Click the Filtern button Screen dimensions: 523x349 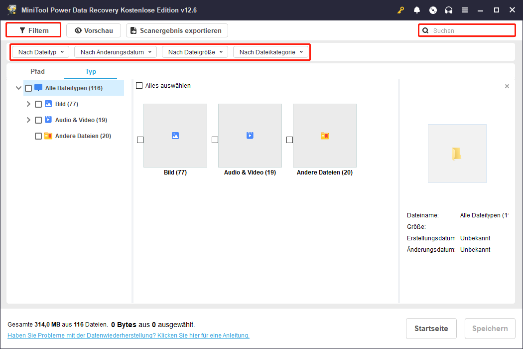pyautogui.click(x=34, y=30)
